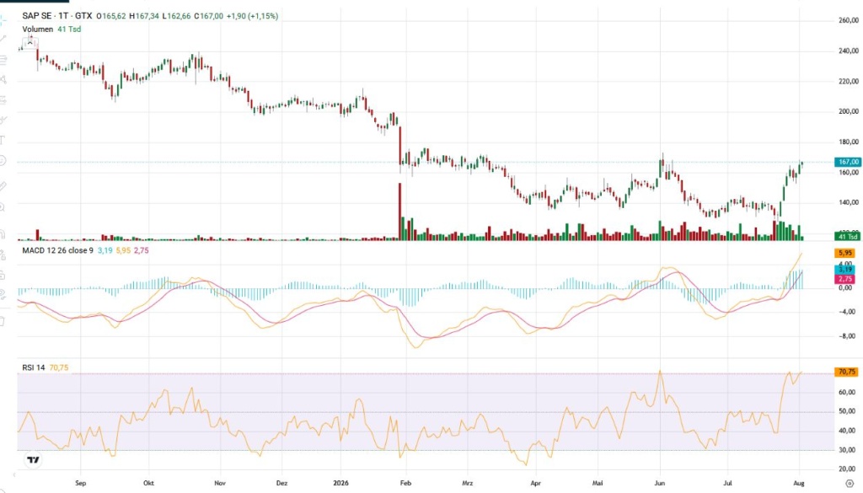
Task: Open chart settings gear at bottom-right corner
Action: (x=850, y=483)
